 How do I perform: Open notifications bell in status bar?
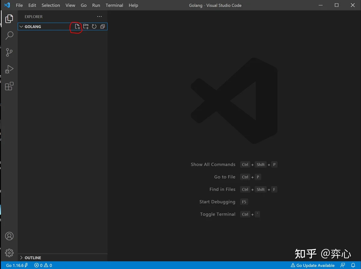353,265
